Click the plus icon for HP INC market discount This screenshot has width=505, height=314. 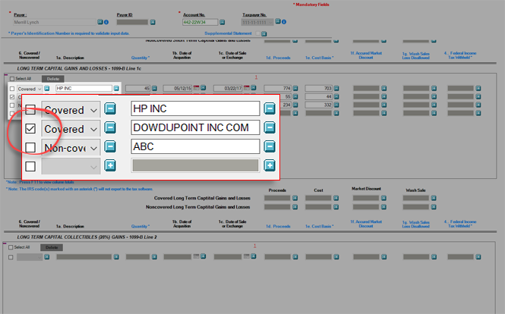tap(384, 88)
